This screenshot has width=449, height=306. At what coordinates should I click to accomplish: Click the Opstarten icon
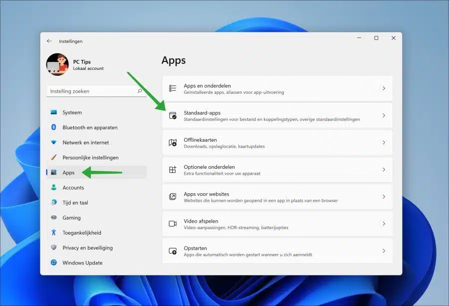coord(173,251)
